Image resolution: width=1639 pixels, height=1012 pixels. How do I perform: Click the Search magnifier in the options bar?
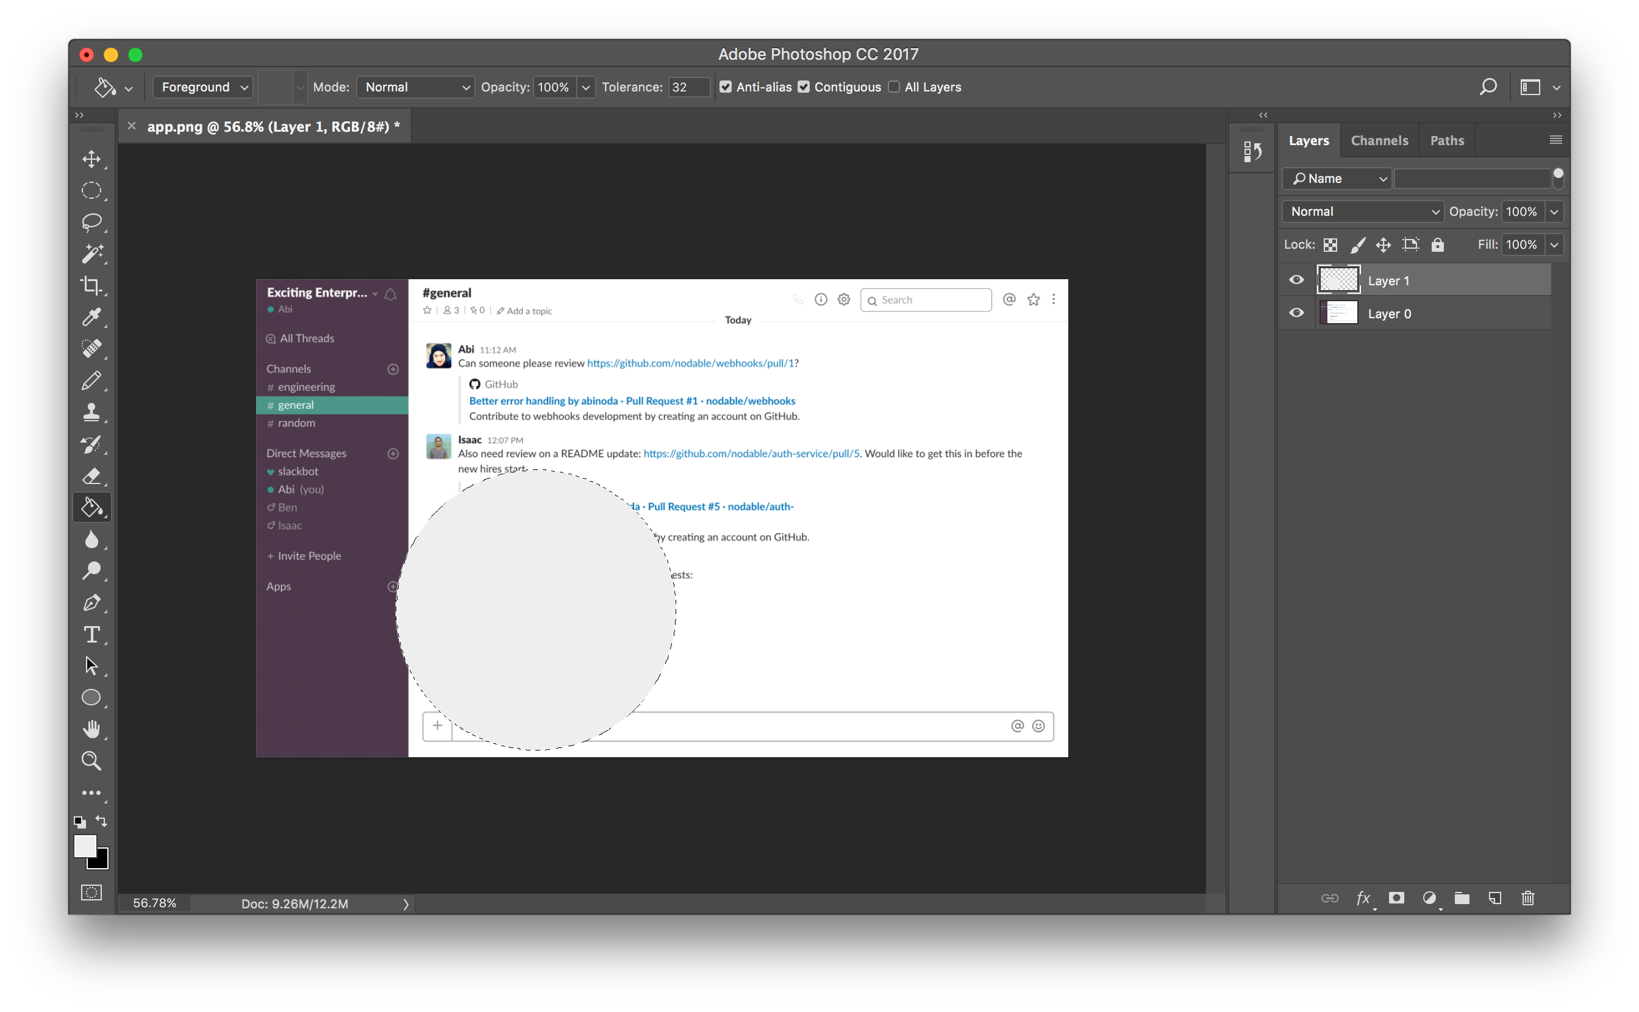click(1488, 87)
